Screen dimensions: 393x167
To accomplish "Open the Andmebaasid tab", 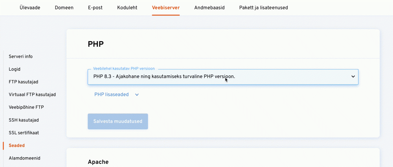I will [209, 7].
